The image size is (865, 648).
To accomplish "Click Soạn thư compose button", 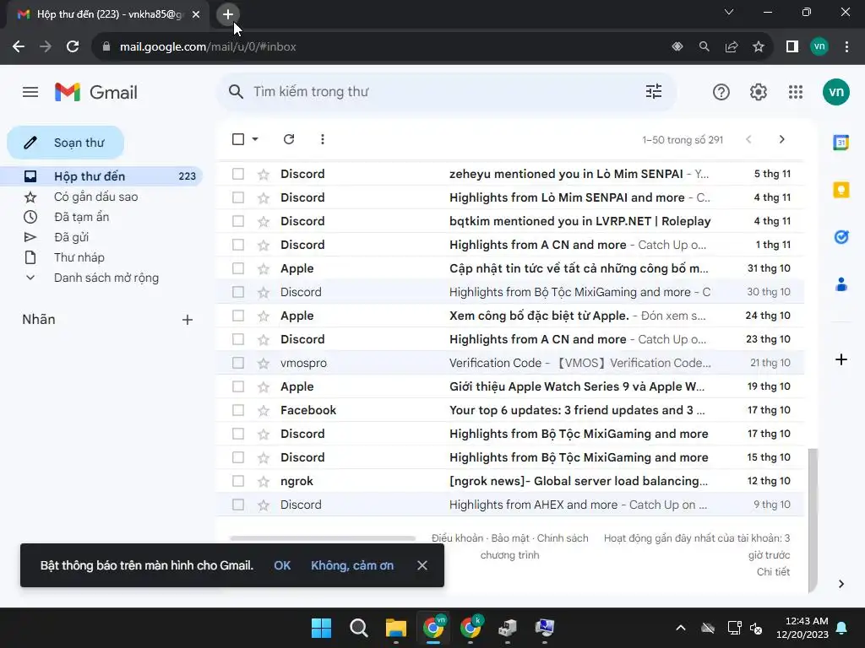I will click(x=66, y=143).
